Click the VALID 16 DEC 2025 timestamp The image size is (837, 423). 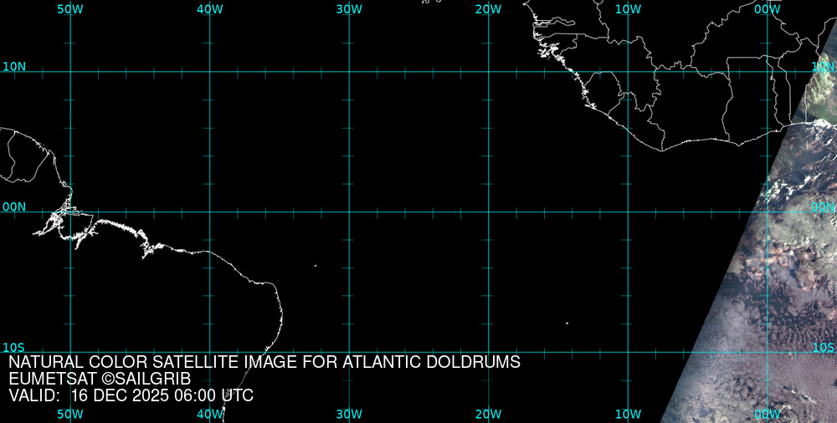[131, 396]
